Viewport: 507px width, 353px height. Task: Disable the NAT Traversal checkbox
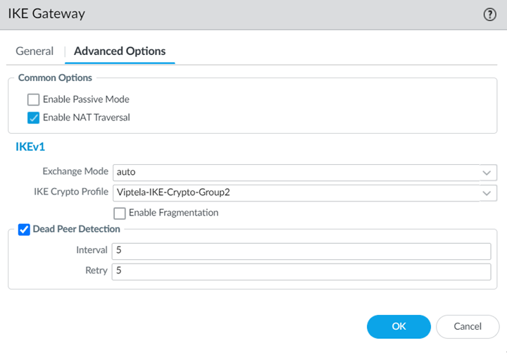click(x=33, y=118)
